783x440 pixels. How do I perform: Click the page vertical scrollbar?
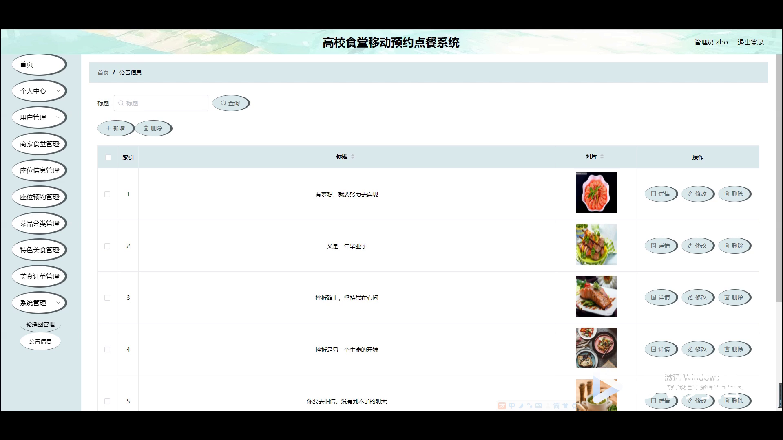(779, 178)
